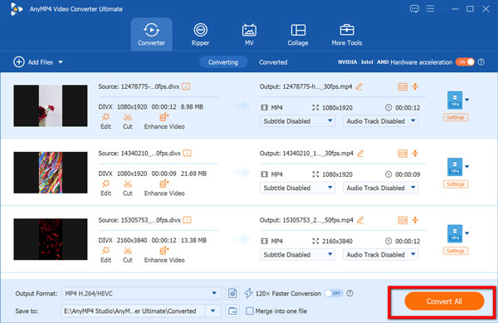Open Settings for the 15305753 file
The width and height of the screenshot is (498, 323).
(x=456, y=251)
